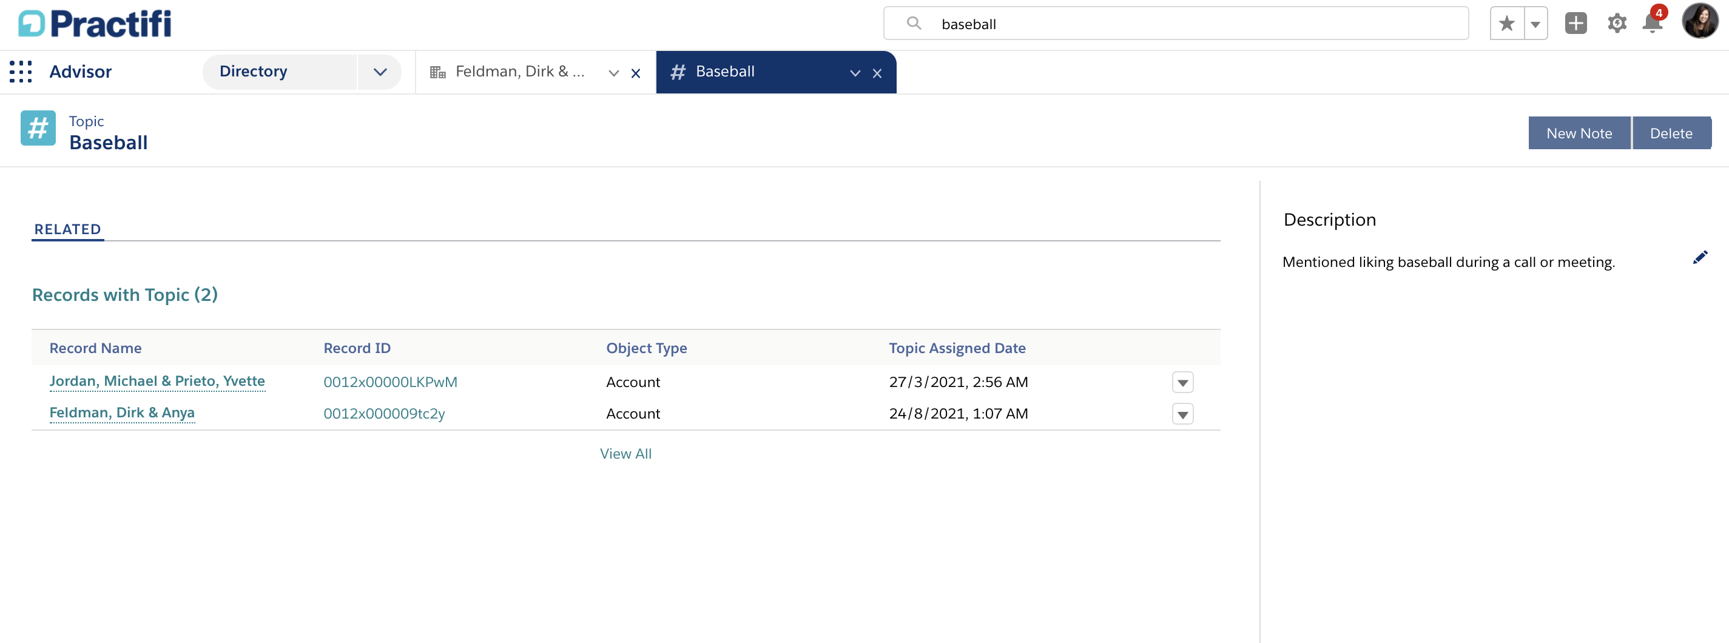1729x643 pixels.
Task: Click View All link
Action: pyautogui.click(x=625, y=454)
